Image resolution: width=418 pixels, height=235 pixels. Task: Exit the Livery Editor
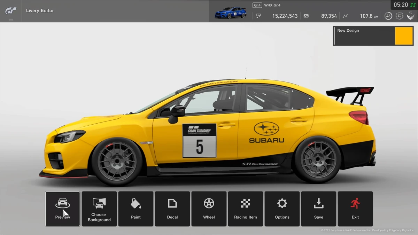[x=355, y=209]
